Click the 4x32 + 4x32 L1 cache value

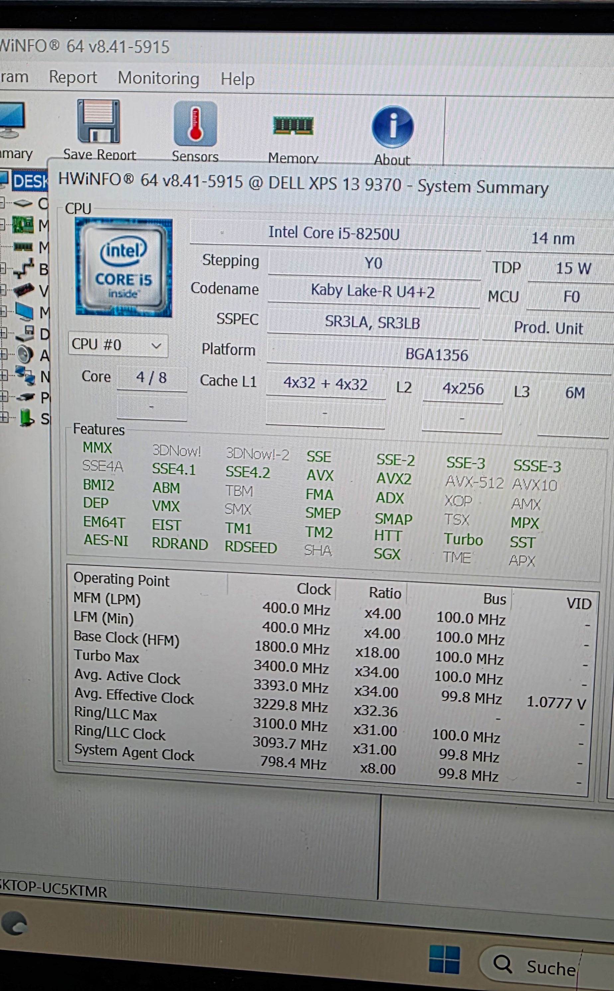pyautogui.click(x=326, y=384)
